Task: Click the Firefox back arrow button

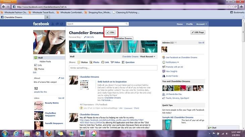Action: [x=3, y=7]
